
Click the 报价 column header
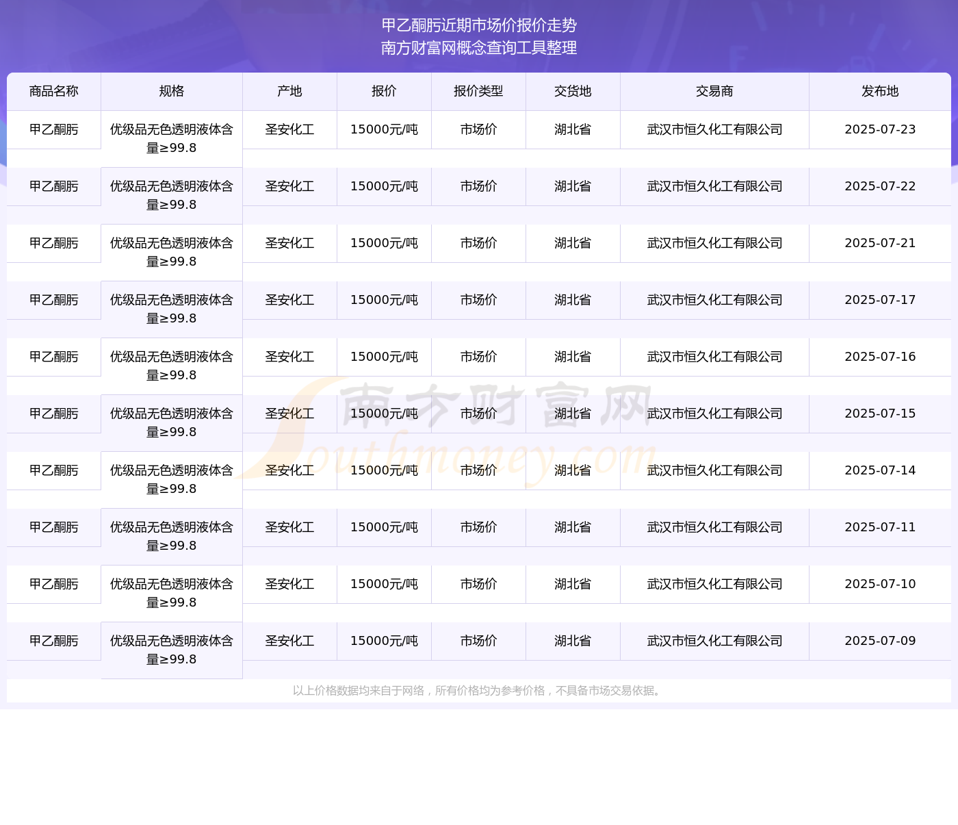point(384,91)
